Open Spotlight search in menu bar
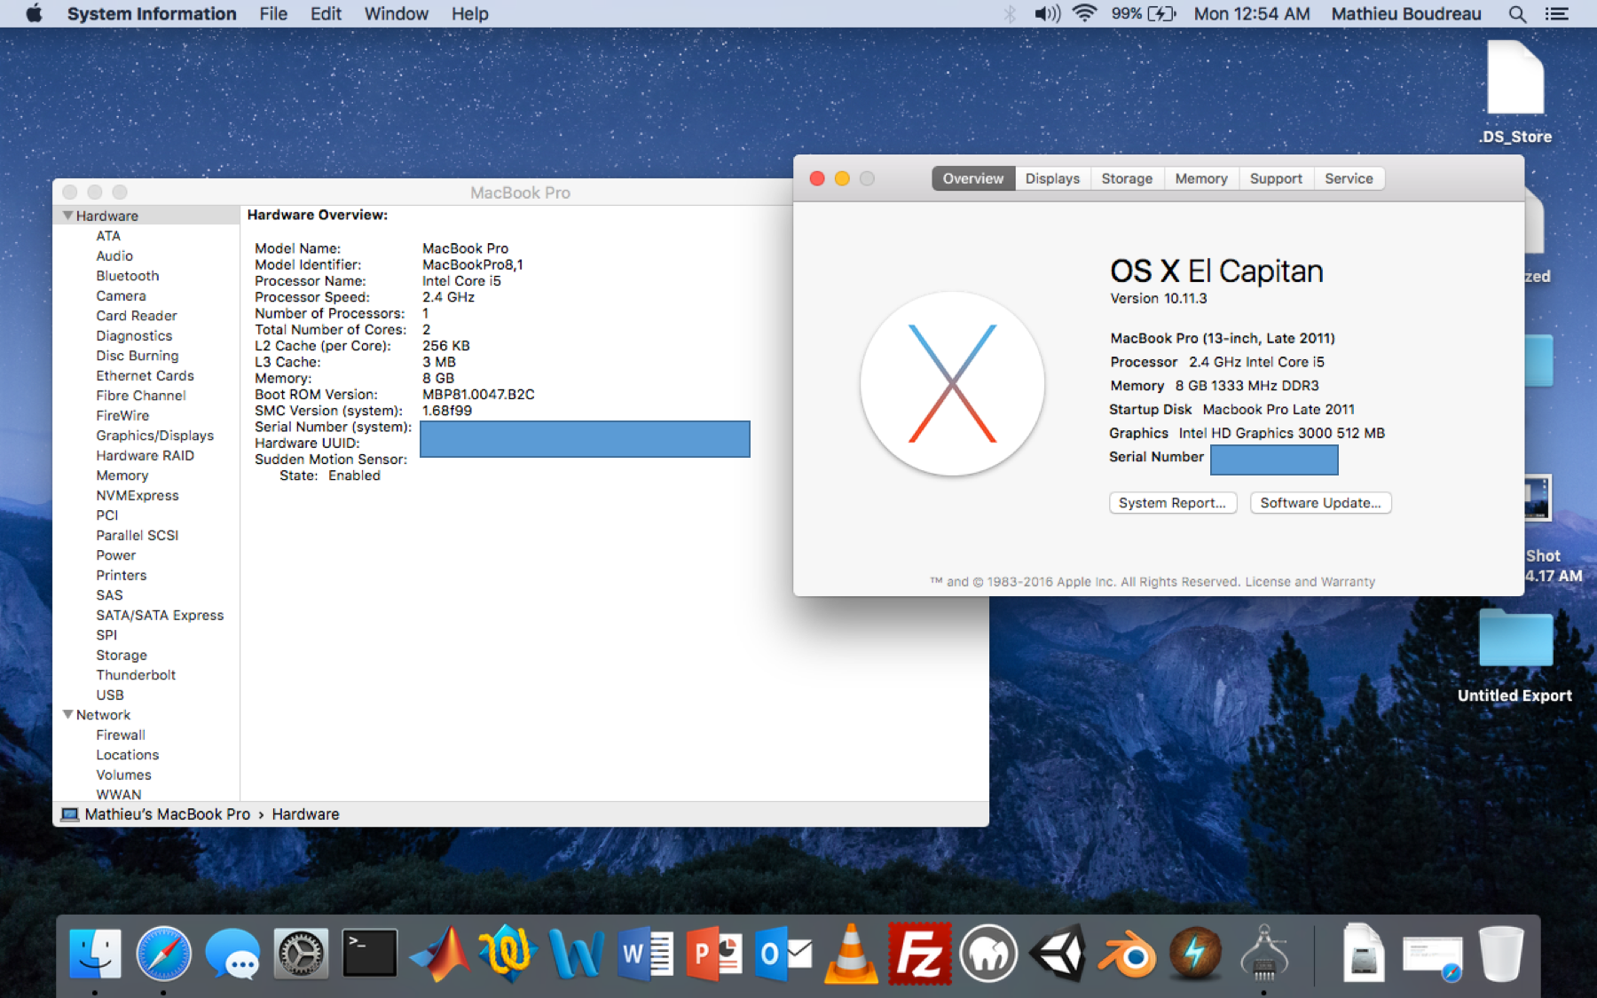1597x998 pixels. click(x=1517, y=13)
